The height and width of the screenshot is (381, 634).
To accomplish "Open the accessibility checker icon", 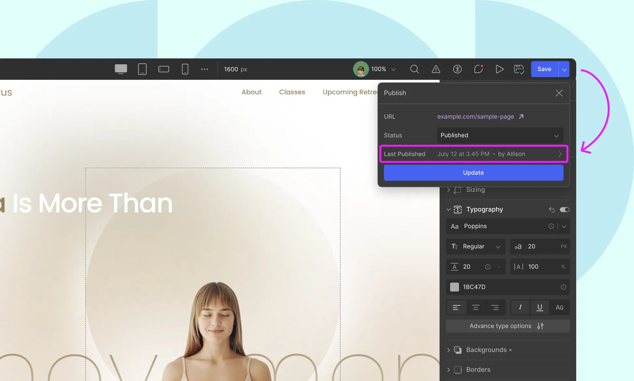I will tap(457, 69).
